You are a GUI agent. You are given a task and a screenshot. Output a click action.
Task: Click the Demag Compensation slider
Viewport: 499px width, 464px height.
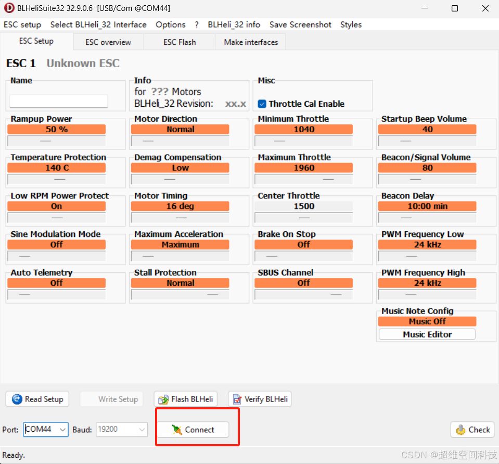pyautogui.click(x=180, y=179)
